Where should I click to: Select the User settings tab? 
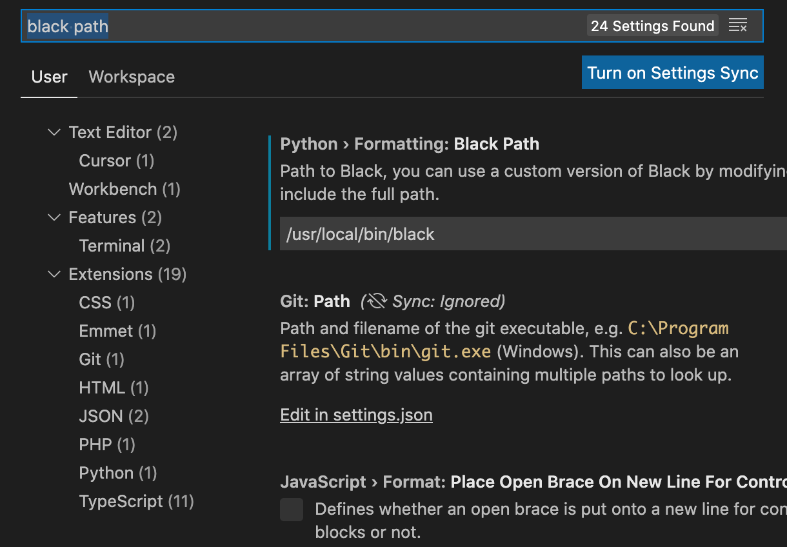click(49, 77)
